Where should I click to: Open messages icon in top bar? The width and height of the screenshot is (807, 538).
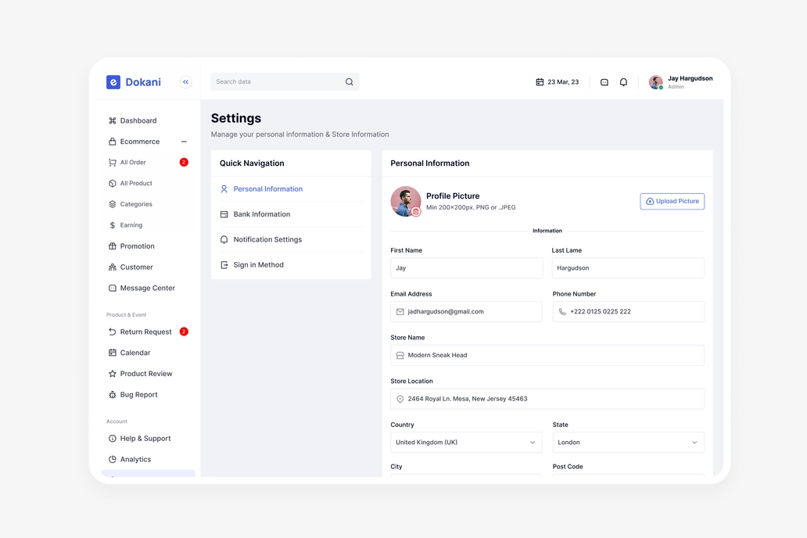[604, 82]
